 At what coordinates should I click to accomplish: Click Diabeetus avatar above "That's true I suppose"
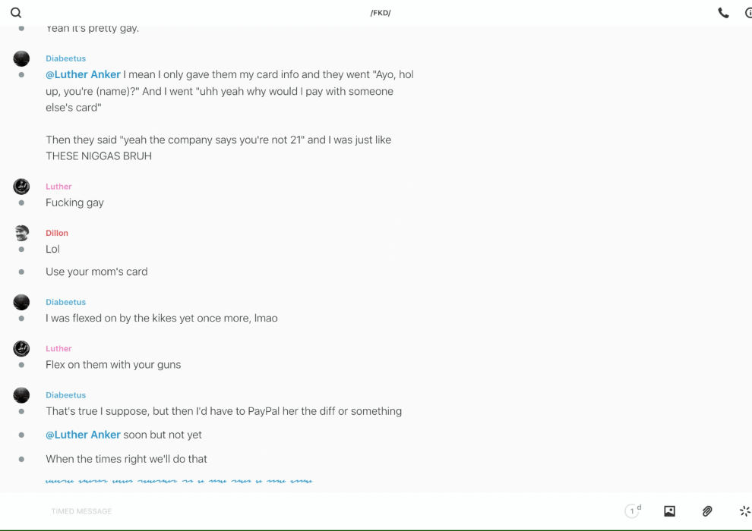pyautogui.click(x=21, y=395)
